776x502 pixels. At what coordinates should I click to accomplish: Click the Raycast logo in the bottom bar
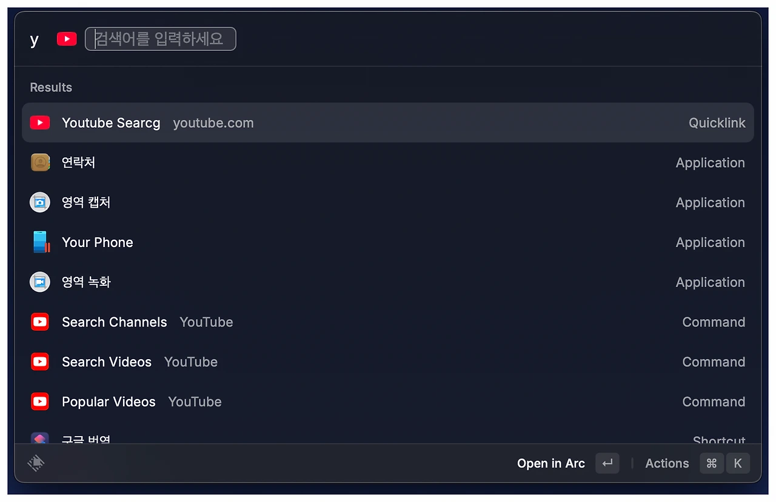36,463
